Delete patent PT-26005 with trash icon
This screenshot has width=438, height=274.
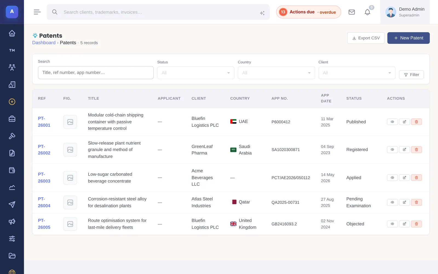point(416,224)
